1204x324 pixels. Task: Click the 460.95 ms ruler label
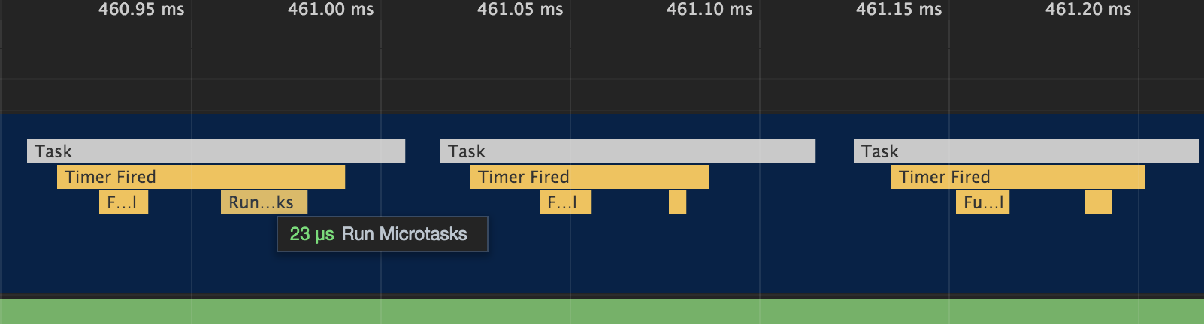pyautogui.click(x=141, y=10)
